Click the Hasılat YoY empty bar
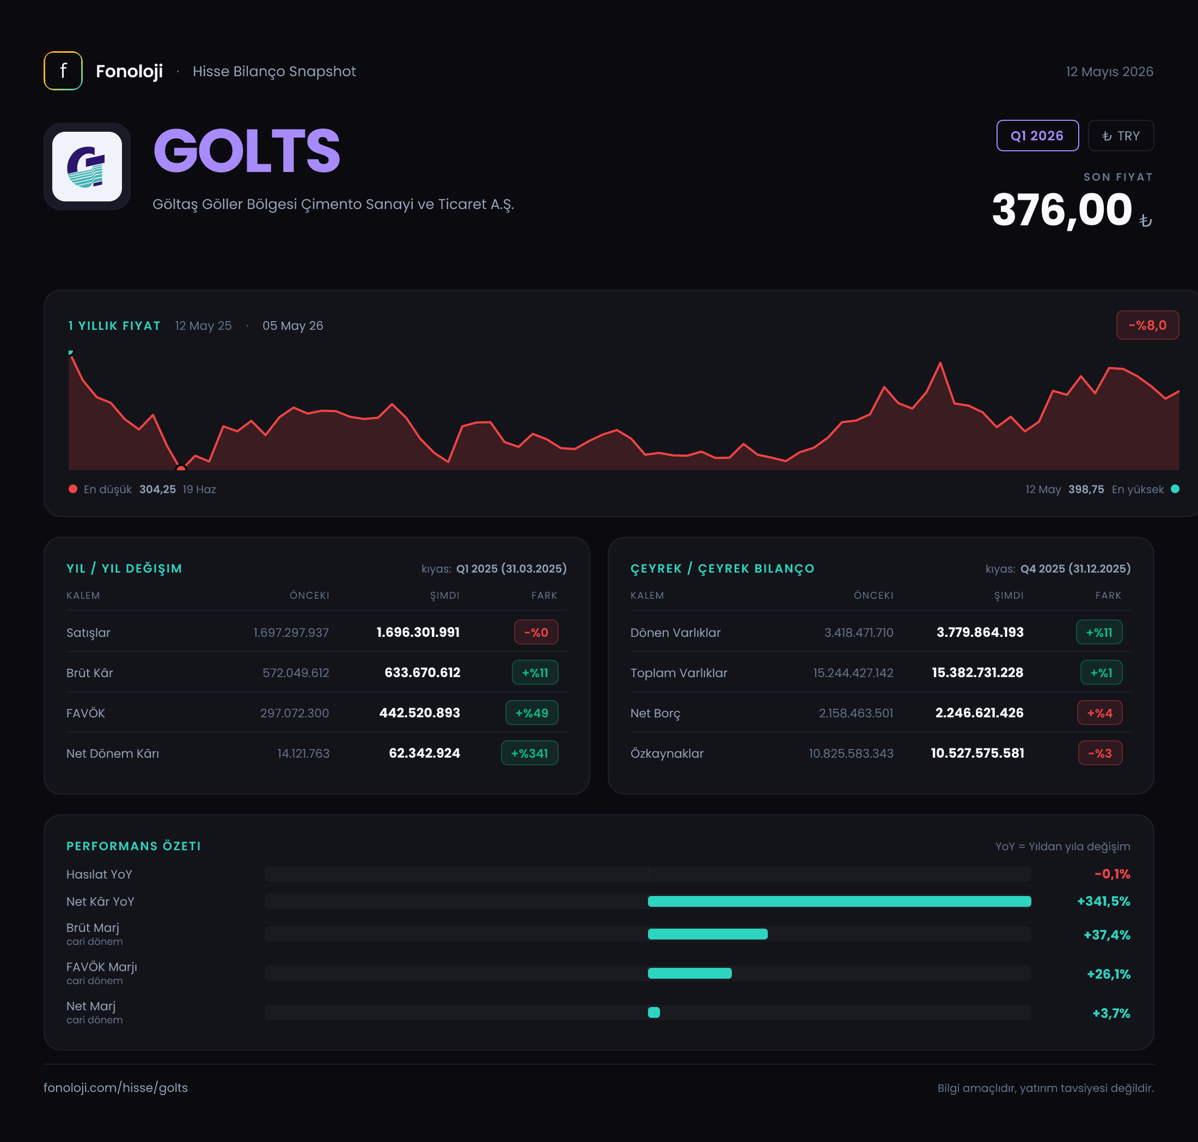This screenshot has height=1142, width=1198. coord(648,874)
